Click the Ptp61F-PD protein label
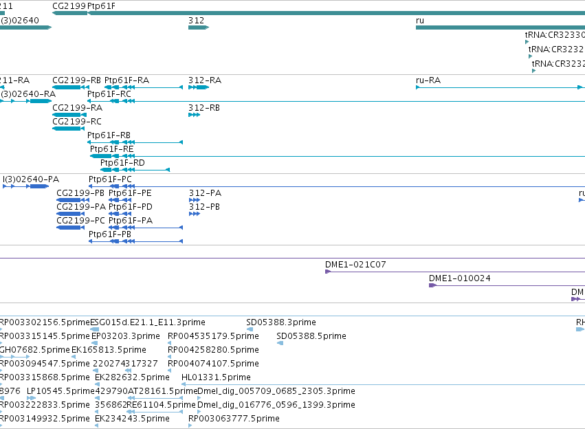 point(131,207)
